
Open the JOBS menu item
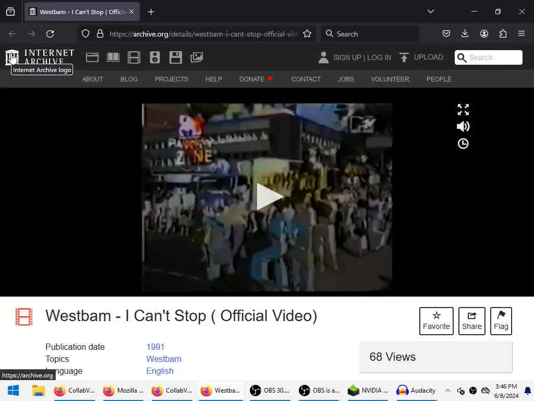coord(346,79)
